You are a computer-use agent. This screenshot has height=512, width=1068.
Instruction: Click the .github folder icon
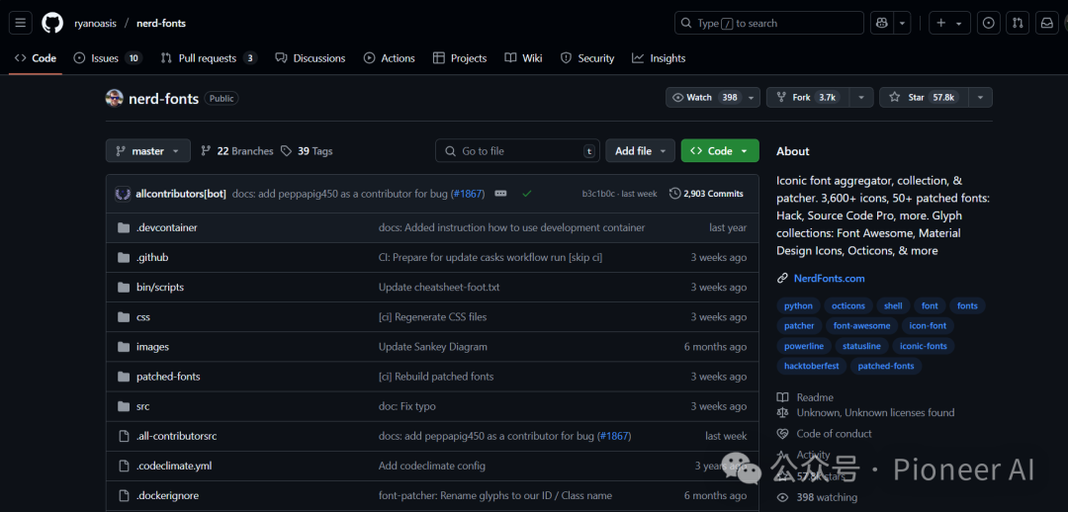point(124,257)
